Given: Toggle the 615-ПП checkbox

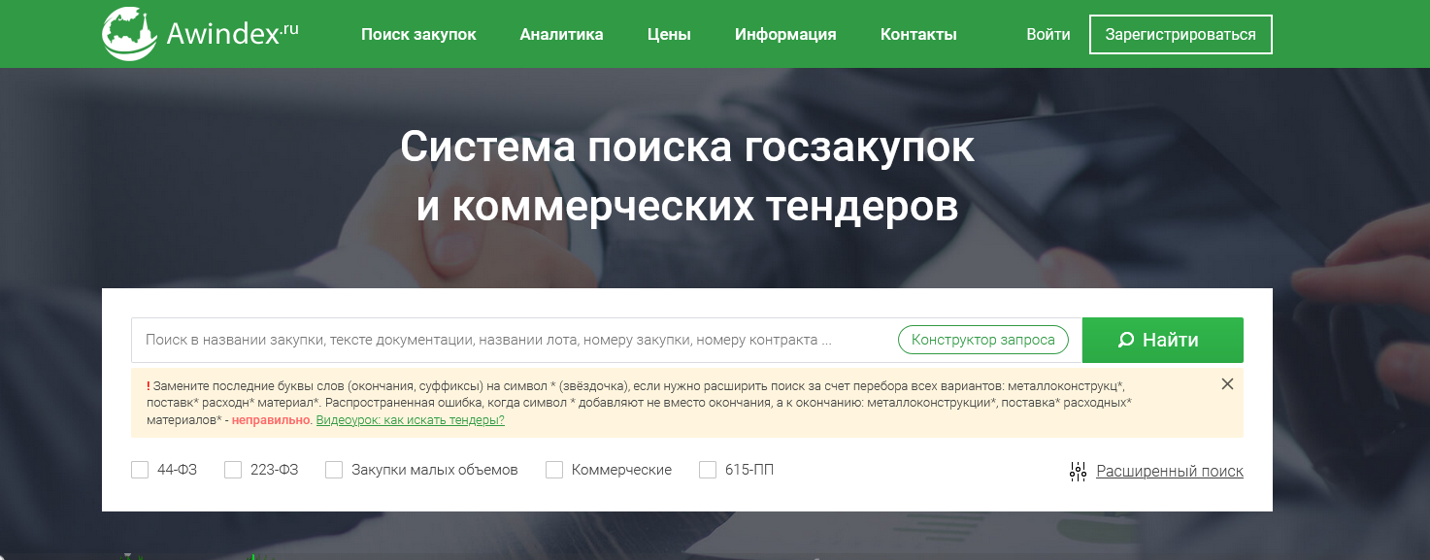Looking at the screenshot, I should pos(708,470).
